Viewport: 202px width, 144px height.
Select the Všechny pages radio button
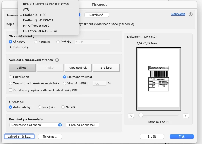click(x=11, y=42)
